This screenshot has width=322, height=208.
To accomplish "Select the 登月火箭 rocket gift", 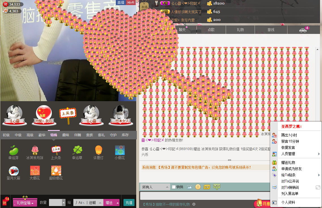I will pos(14,171).
